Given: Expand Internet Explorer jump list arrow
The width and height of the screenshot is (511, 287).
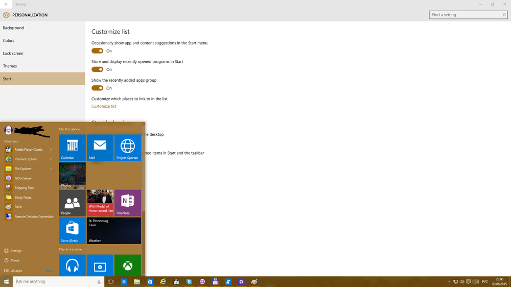Looking at the screenshot, I should pos(51,159).
